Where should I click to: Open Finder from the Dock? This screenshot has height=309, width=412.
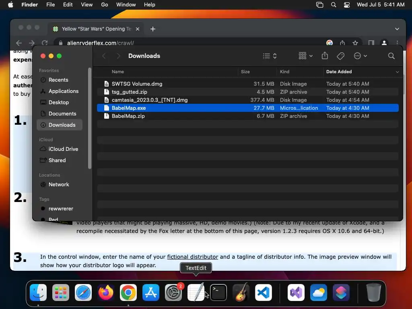coord(38,293)
